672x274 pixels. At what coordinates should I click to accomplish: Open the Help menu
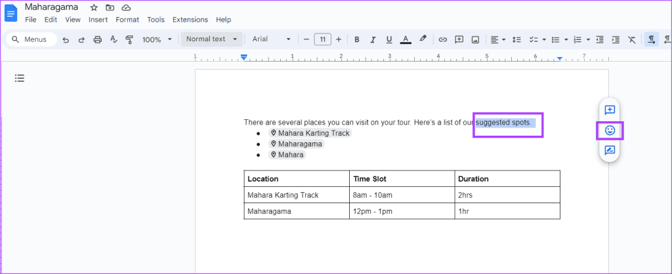pyautogui.click(x=223, y=20)
